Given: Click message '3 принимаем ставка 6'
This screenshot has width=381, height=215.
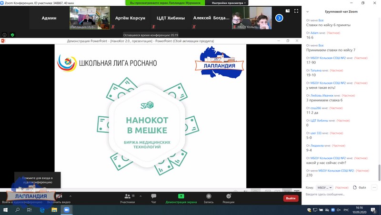Looking at the screenshot, I should 324,100.
